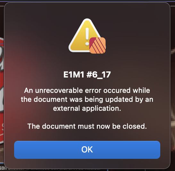Click the word 'updated' in the message
Image resolution: width=175 pixels, height=171 pixels.
click(119, 100)
